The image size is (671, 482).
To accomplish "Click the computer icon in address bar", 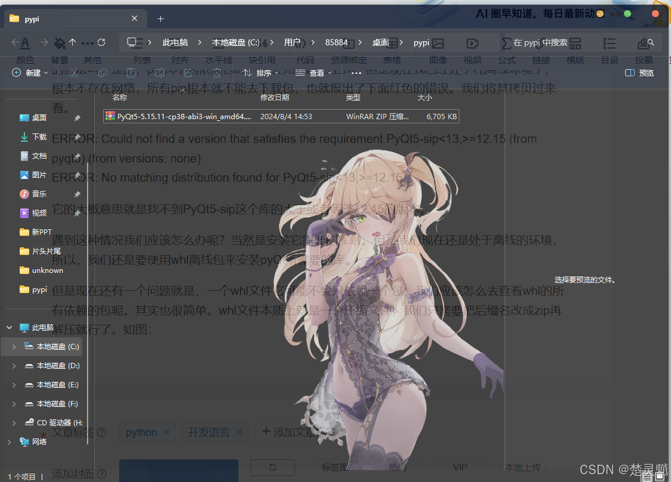I will (132, 42).
